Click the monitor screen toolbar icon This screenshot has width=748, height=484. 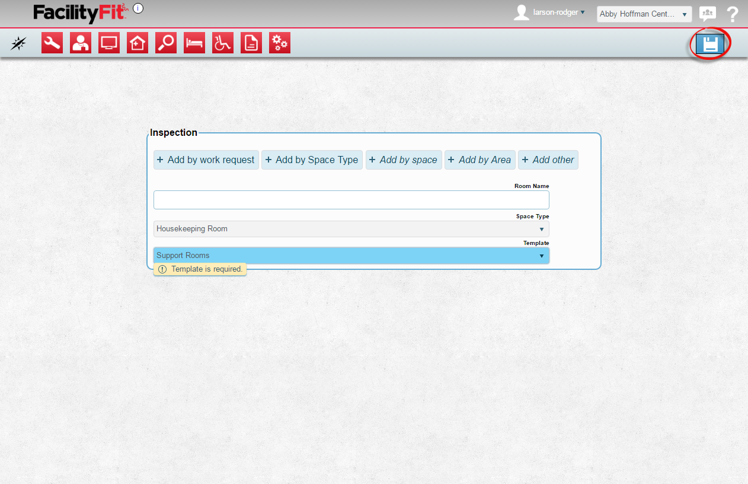tap(109, 43)
